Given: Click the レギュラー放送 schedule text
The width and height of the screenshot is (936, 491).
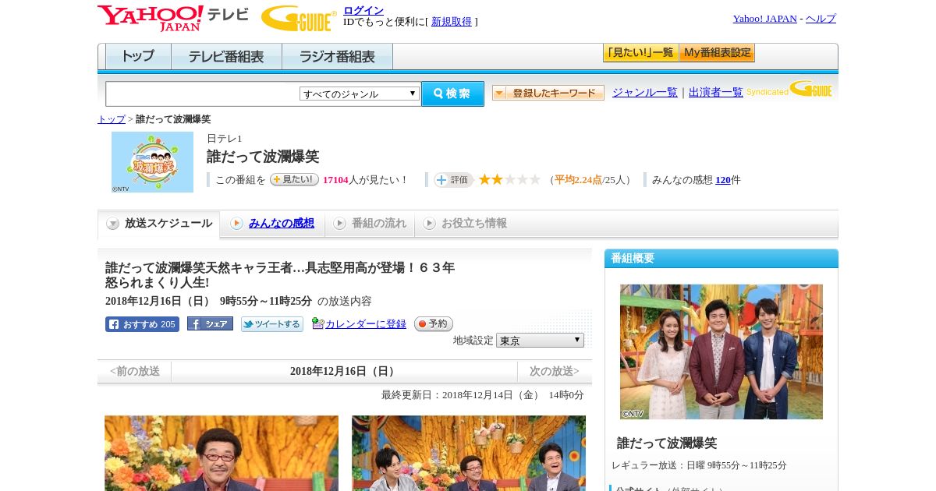Looking at the screenshot, I should (x=699, y=465).
